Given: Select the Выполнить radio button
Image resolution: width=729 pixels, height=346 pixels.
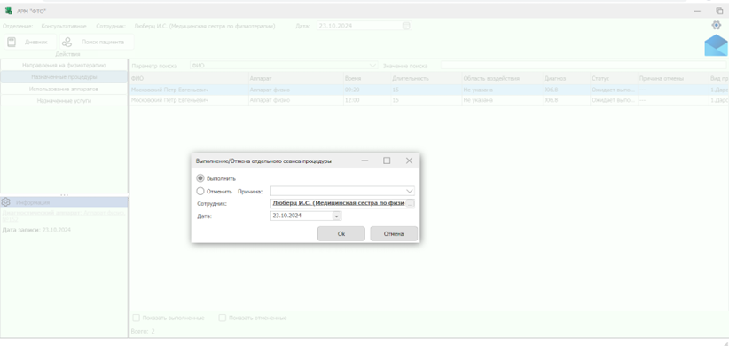Looking at the screenshot, I should pyautogui.click(x=200, y=178).
